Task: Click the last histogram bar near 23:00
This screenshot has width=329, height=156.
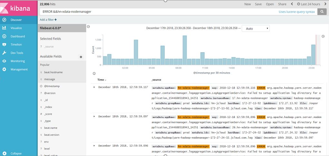Action: [313, 55]
